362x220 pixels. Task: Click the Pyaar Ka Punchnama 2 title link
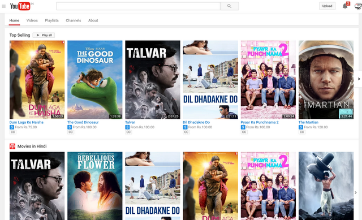[260, 122]
